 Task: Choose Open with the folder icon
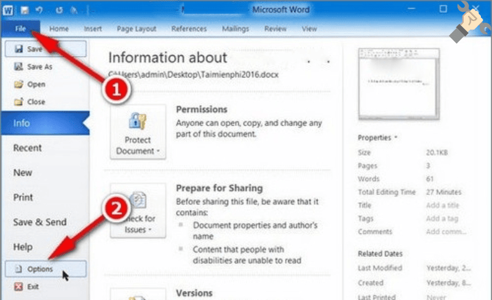36,84
